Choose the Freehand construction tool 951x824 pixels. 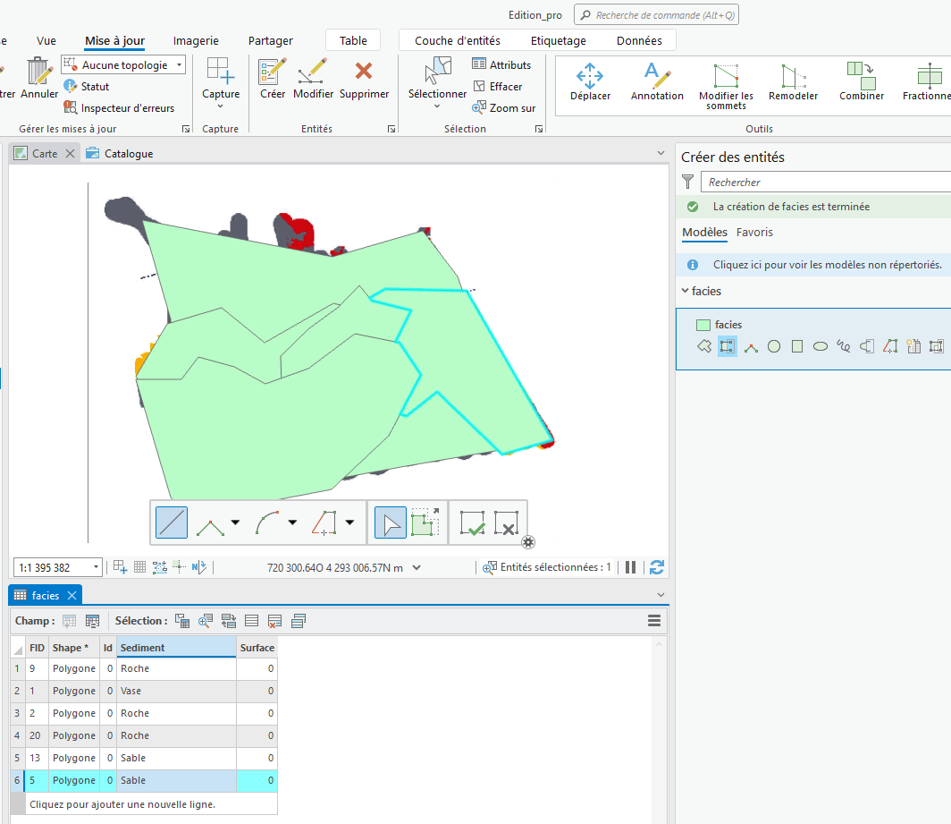(843, 347)
